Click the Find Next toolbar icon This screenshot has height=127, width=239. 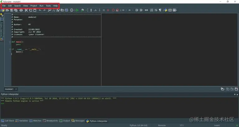click(54, 10)
